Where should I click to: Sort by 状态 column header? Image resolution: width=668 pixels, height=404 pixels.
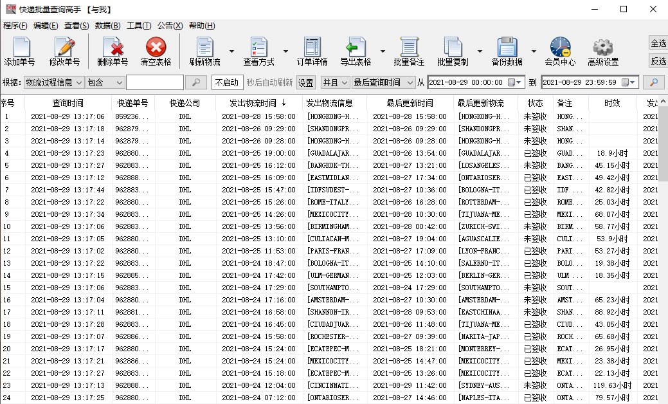536,103
